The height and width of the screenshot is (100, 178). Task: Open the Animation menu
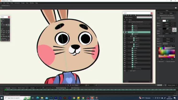click(x=17, y=3)
